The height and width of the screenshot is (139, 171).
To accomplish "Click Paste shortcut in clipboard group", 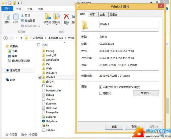I will 30,26.
